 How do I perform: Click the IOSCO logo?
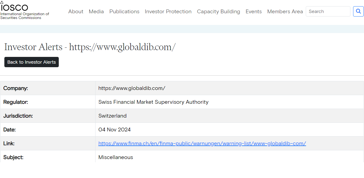coord(14,7)
